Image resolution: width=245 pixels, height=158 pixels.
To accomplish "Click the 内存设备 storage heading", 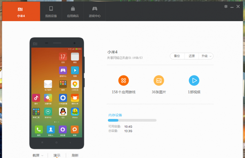I will (x=115, y=115).
